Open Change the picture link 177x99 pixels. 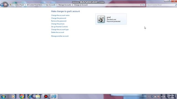tap(58, 24)
